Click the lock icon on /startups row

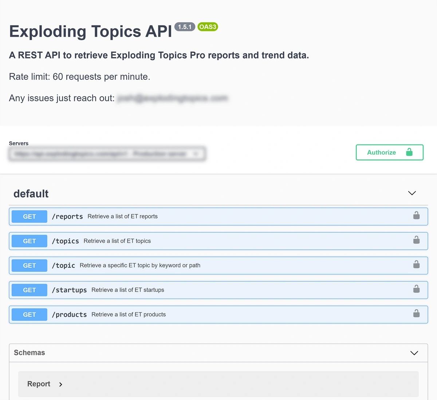416,289
